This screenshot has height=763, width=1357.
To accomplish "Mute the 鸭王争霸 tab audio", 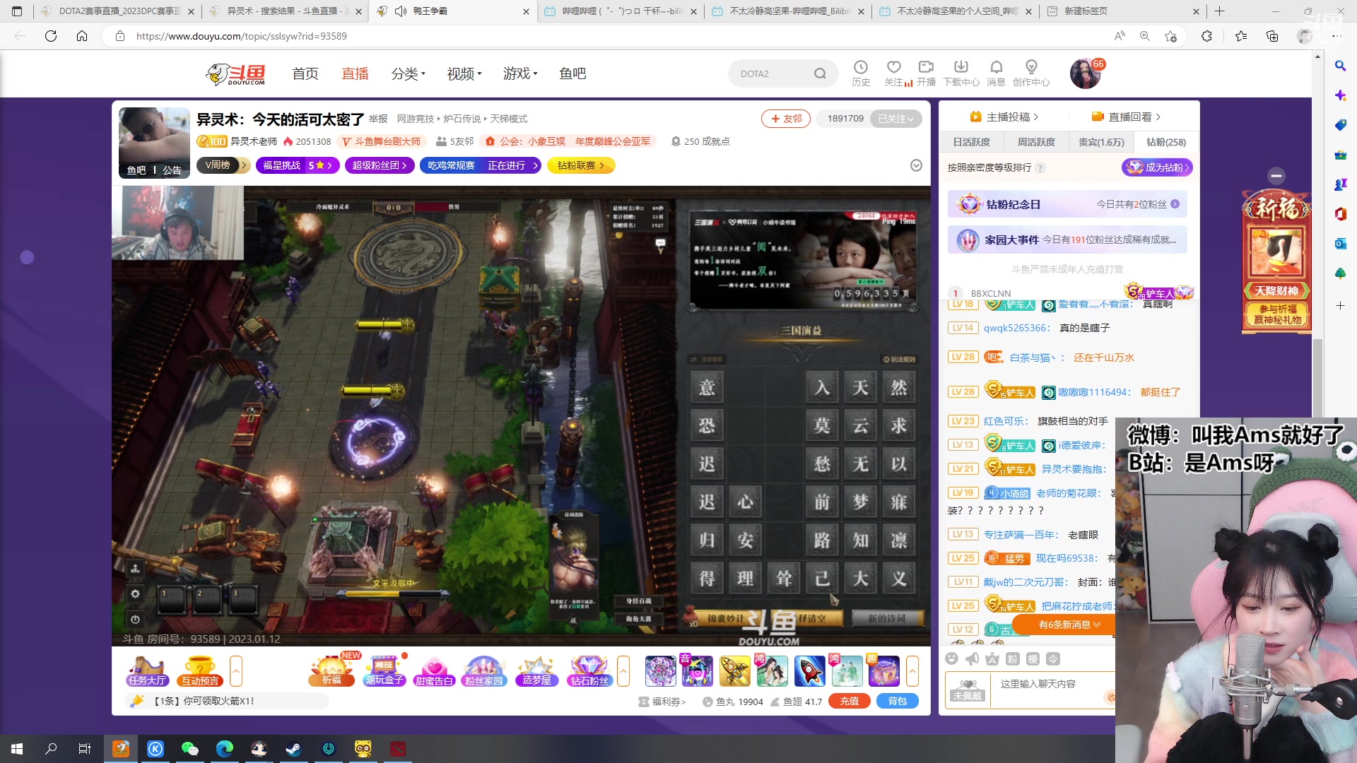I will point(401,11).
